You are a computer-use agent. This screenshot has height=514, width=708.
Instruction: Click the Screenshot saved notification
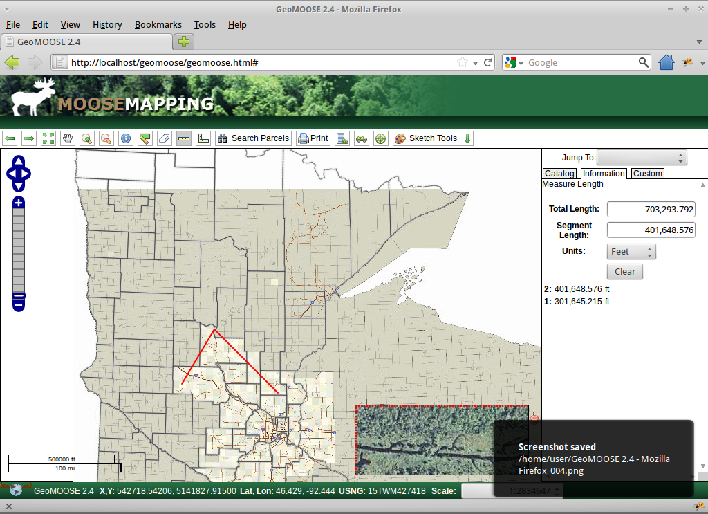593,459
